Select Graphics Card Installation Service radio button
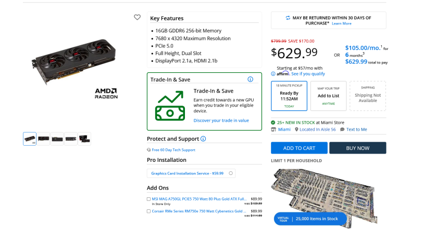 click(231, 173)
